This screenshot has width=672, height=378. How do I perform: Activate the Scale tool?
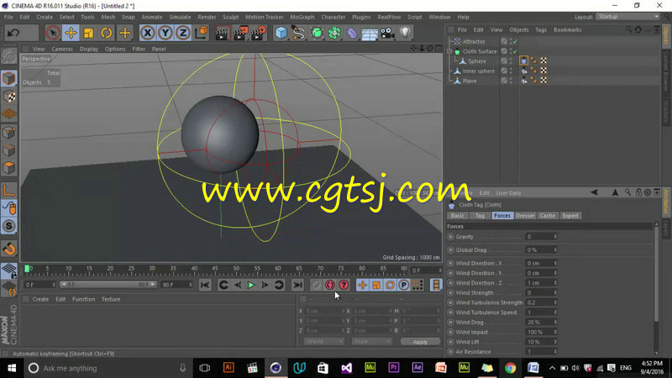89,33
